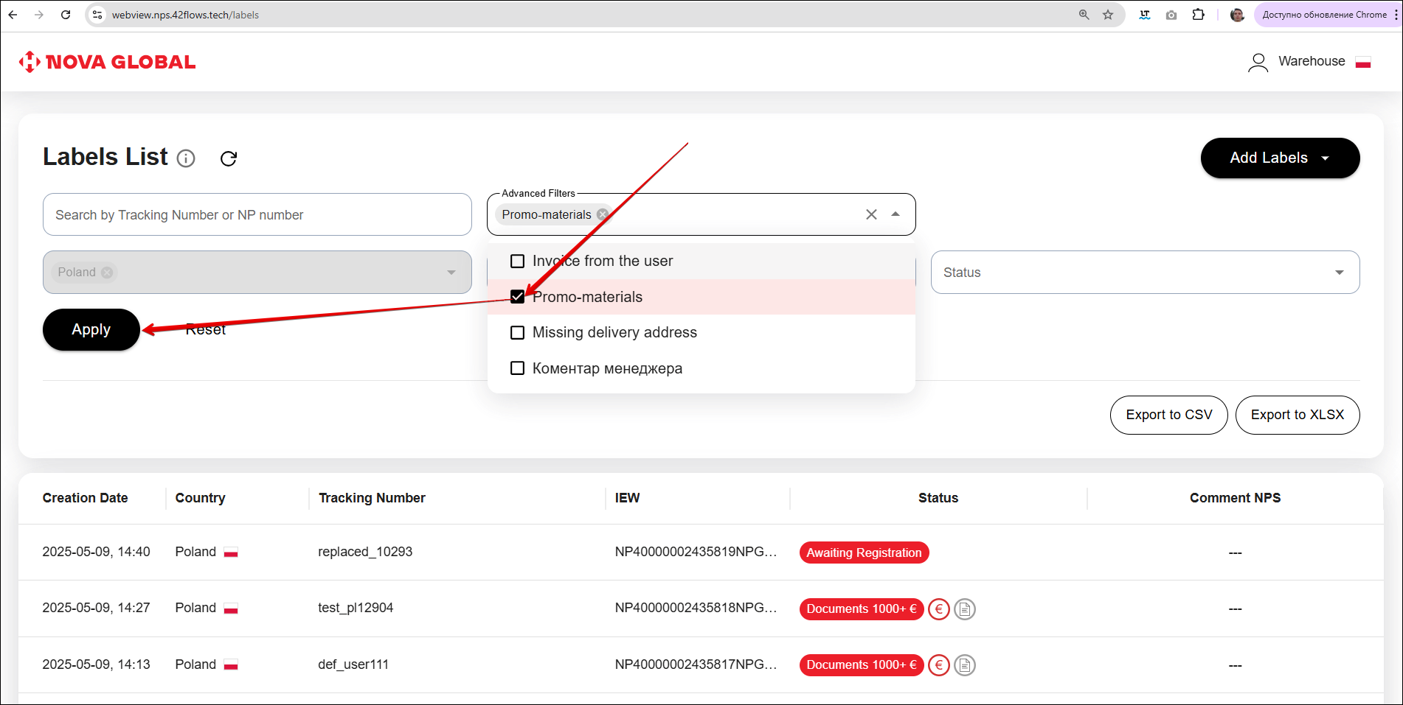
Task: Bookmark this page with star icon
Action: click(x=1108, y=15)
